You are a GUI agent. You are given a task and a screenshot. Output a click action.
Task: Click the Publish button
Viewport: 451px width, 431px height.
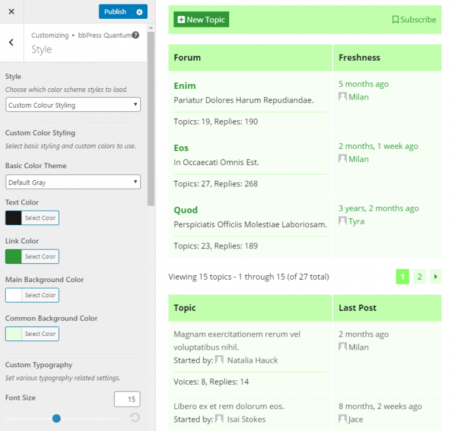click(x=115, y=12)
